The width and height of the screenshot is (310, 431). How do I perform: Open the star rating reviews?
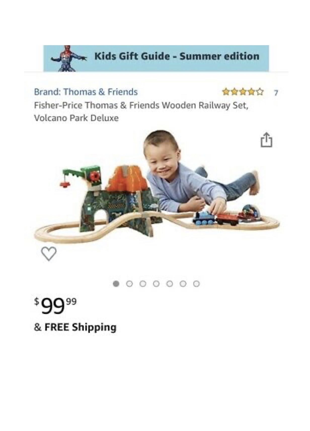click(243, 92)
